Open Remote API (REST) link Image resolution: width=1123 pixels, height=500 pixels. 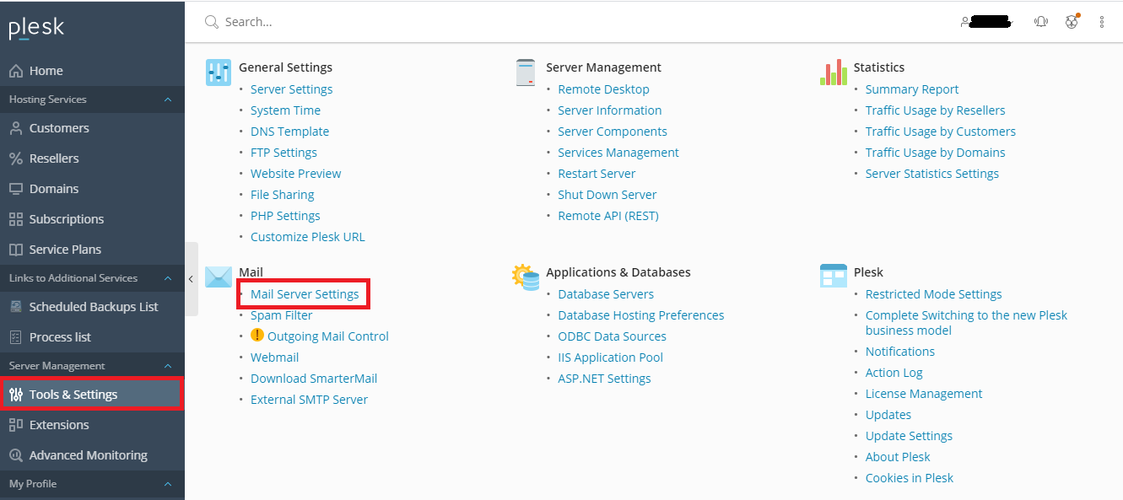pos(608,216)
